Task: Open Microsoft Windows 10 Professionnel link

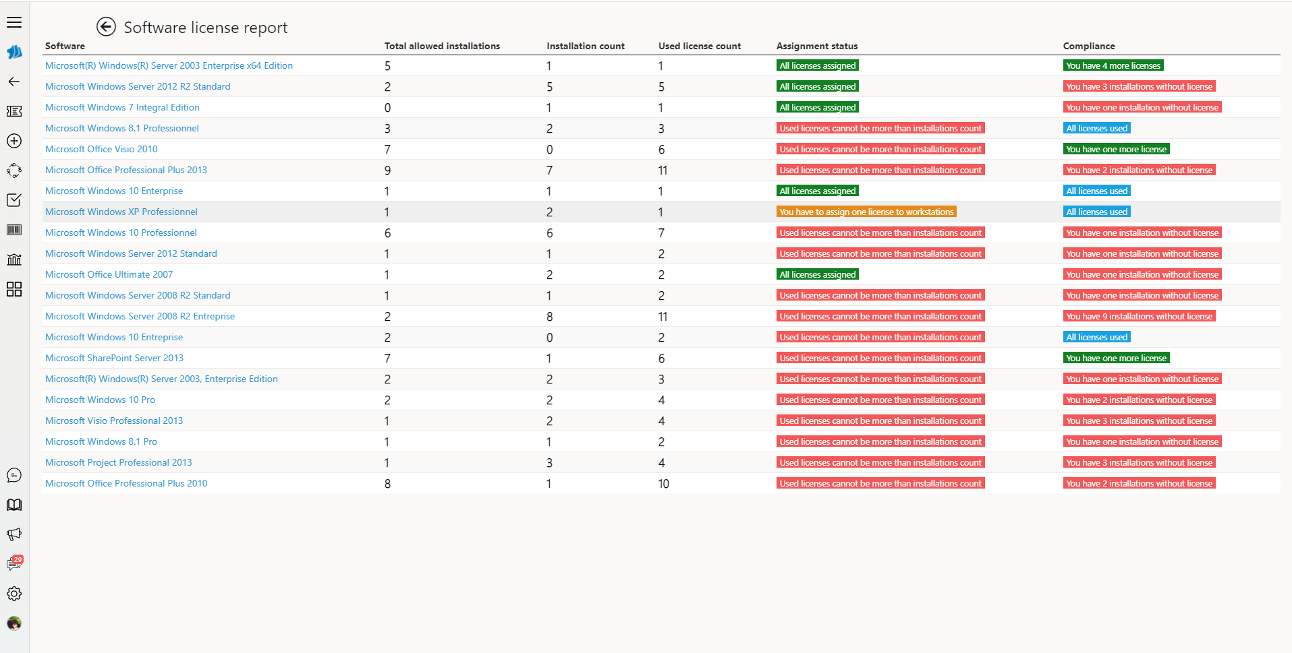Action: [121, 232]
